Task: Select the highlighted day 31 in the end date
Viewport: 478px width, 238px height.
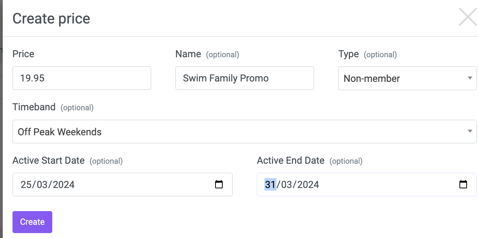Action: (270, 185)
